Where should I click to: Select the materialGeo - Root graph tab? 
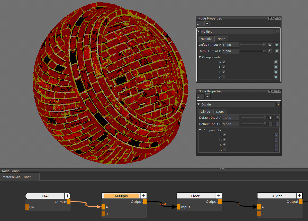click(17, 177)
